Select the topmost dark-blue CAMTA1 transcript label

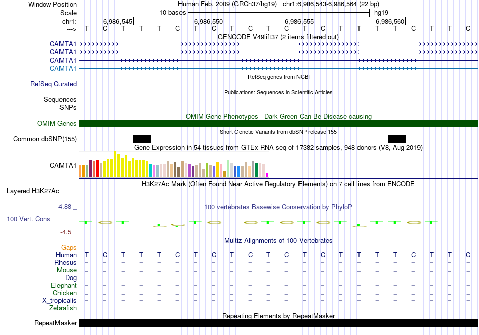pos(63,44)
